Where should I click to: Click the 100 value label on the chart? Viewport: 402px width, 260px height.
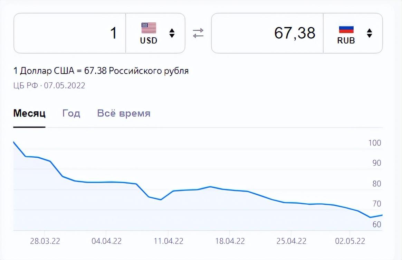pyautogui.click(x=374, y=143)
